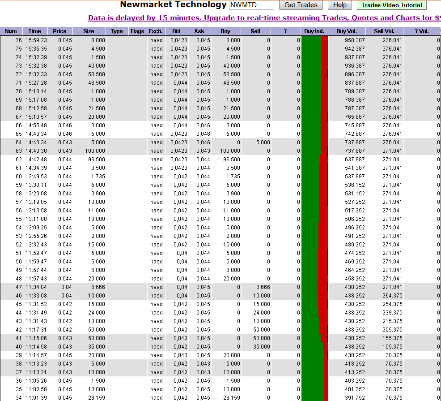
Task: Select time 13:49:53 in row 60
Action: [x=36, y=177]
